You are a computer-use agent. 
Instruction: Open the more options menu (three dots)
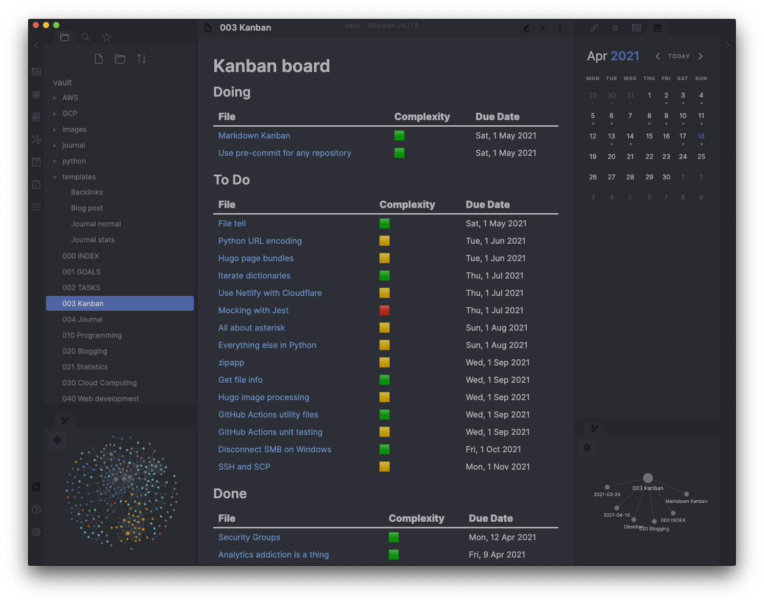[x=560, y=28]
